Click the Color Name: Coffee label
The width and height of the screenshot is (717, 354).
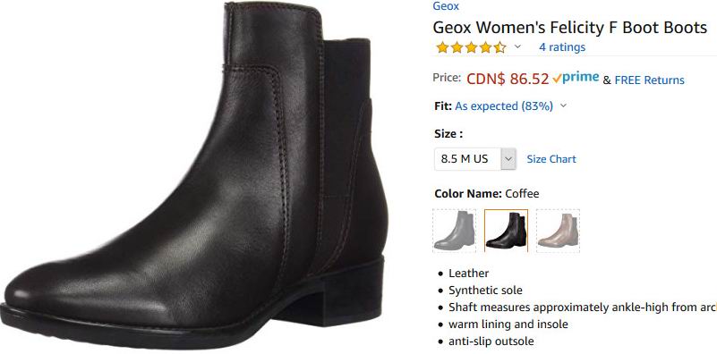tap(487, 194)
